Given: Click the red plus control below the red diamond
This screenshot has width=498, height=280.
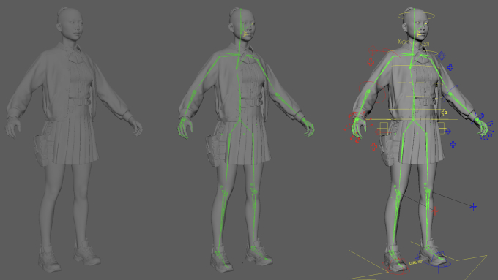Looking at the screenshot, I should [371, 62].
